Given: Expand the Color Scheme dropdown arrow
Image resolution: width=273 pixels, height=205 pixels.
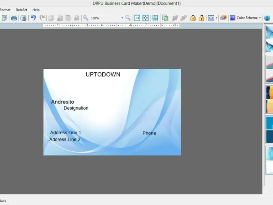Looking at the screenshot, I should pos(260,18).
